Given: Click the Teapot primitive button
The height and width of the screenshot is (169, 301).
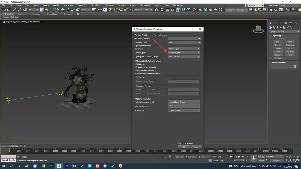Looking at the screenshot, I should tap(278, 55).
